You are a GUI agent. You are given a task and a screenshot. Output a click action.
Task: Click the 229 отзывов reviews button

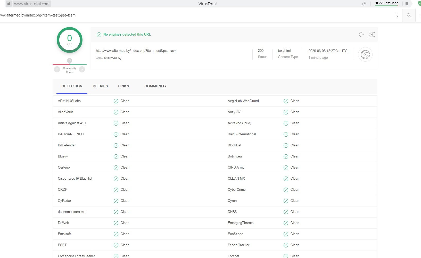(x=386, y=3)
